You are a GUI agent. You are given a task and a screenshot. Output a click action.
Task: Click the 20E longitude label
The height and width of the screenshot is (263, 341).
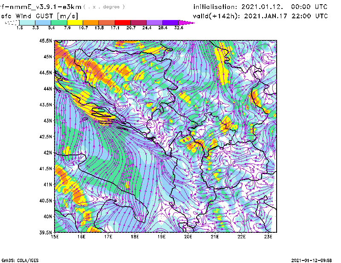click(x=188, y=237)
